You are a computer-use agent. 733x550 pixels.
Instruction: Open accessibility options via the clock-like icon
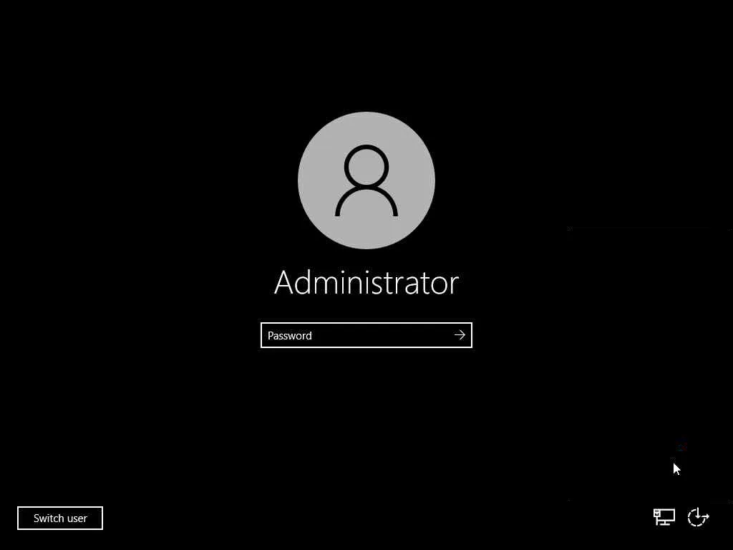[699, 517]
